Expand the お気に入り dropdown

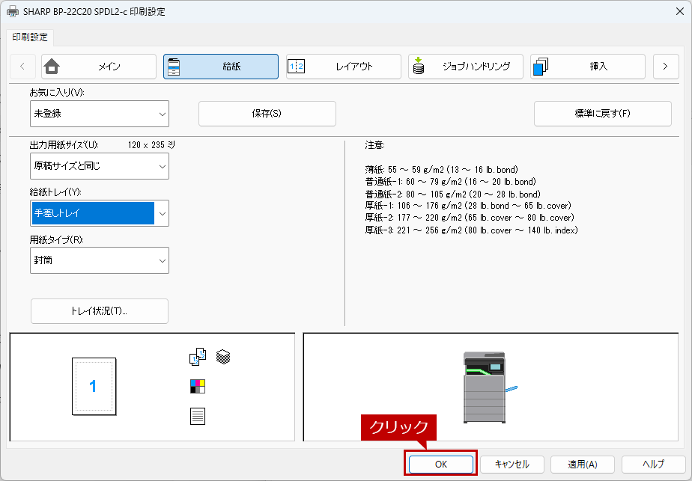point(100,114)
